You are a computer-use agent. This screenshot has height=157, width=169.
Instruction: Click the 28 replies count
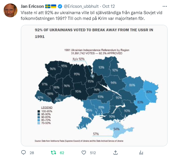(x=32, y=153)
